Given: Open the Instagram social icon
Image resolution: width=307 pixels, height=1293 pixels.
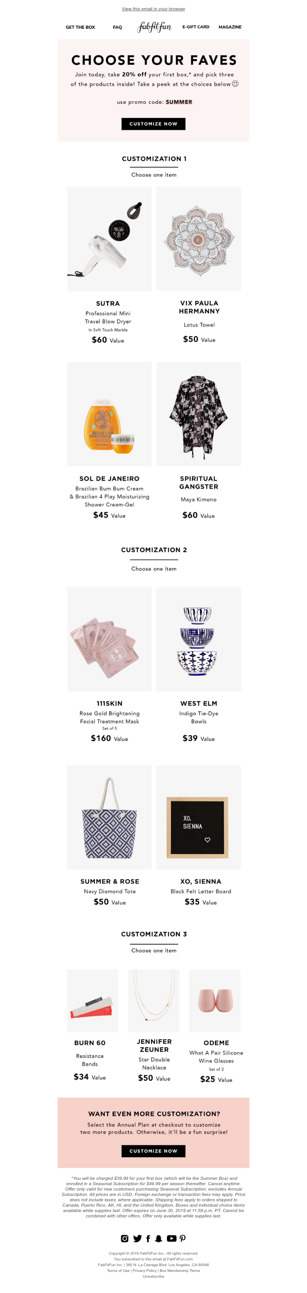Looking at the screenshot, I should (124, 1238).
